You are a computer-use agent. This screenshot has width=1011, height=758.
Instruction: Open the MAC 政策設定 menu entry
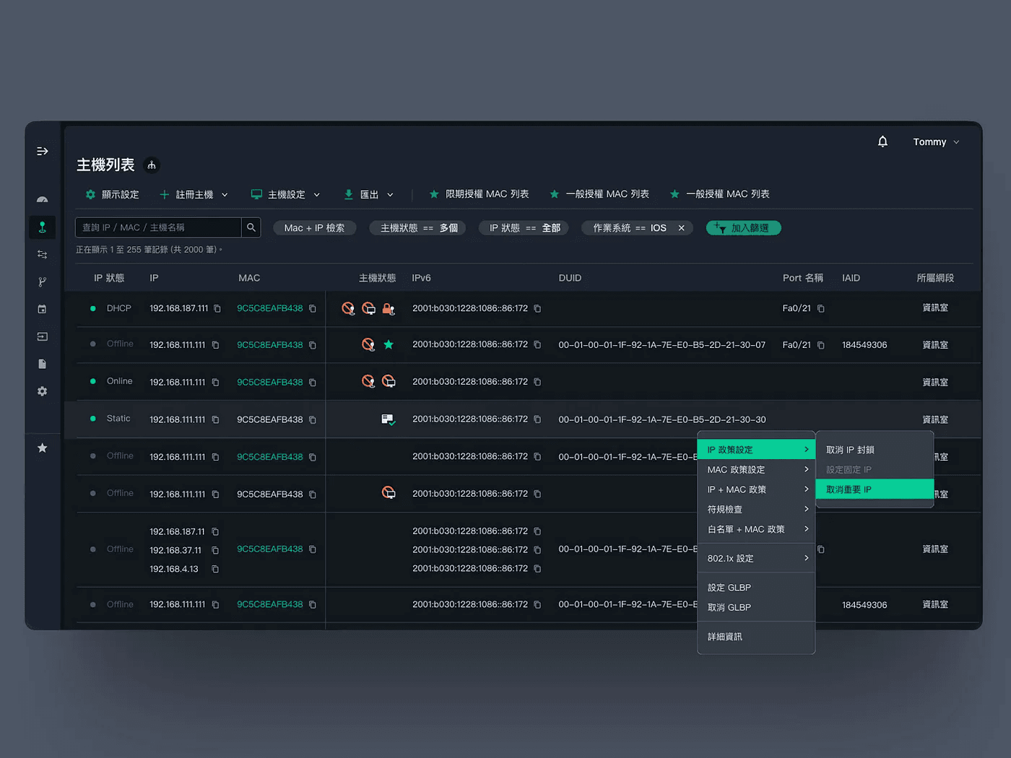click(756, 469)
